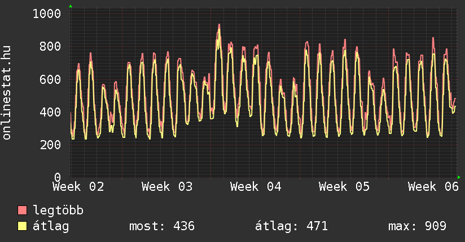Select the Week 02 axis label
The height and width of the screenshot is (242, 465).
[x=78, y=186]
